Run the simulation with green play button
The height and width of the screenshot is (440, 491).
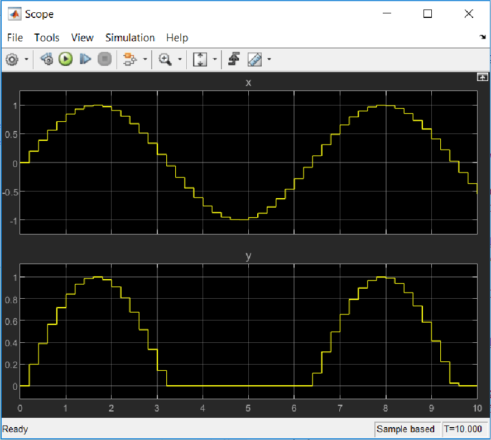coord(66,59)
